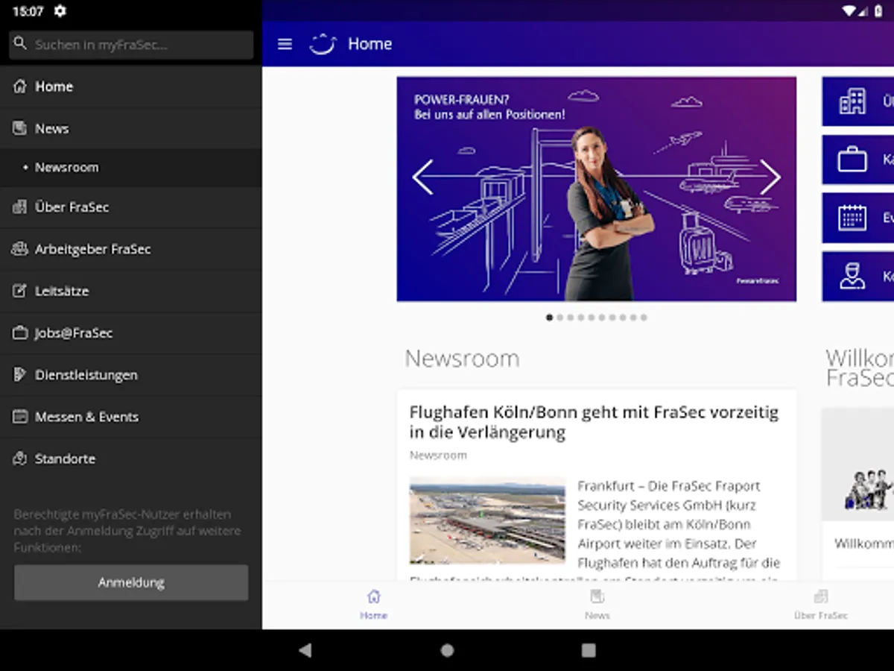The height and width of the screenshot is (671, 894).
Task: Click the Newsroom section heading
Action: tap(462, 359)
